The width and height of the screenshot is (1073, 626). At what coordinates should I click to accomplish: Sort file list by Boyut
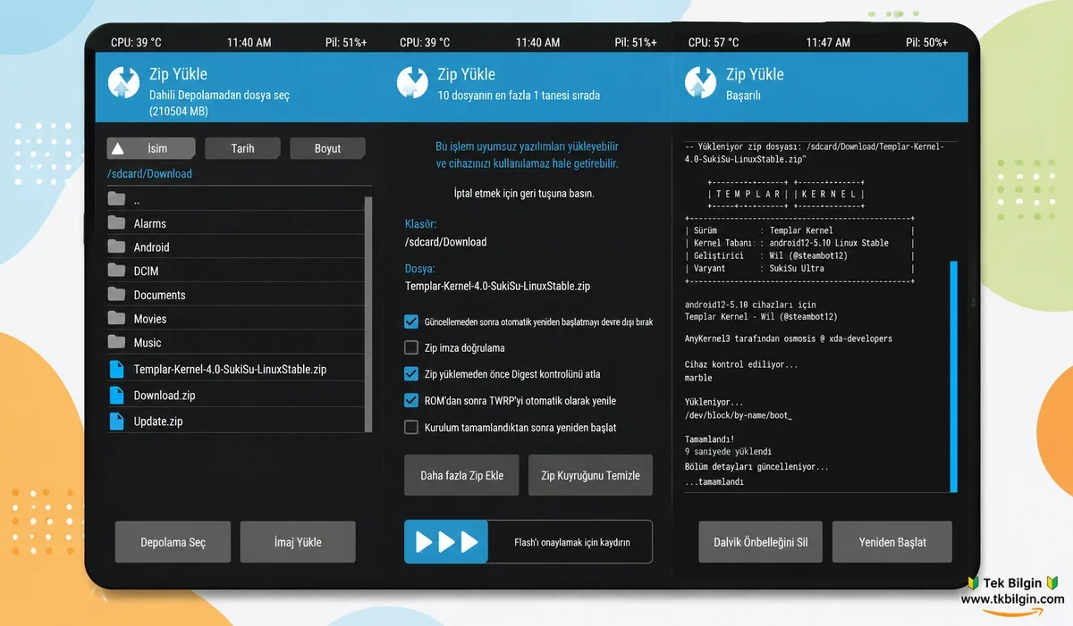[x=327, y=148]
